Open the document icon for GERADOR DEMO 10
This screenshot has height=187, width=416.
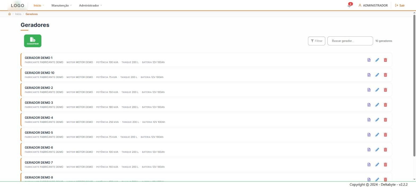coord(369,75)
